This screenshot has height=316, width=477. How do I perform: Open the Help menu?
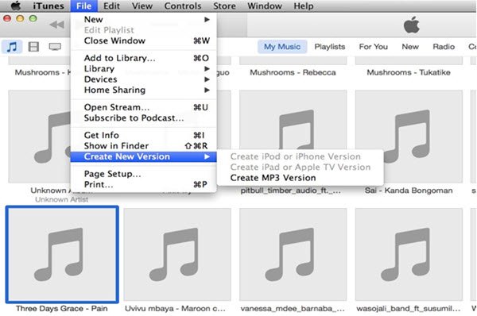point(304,6)
